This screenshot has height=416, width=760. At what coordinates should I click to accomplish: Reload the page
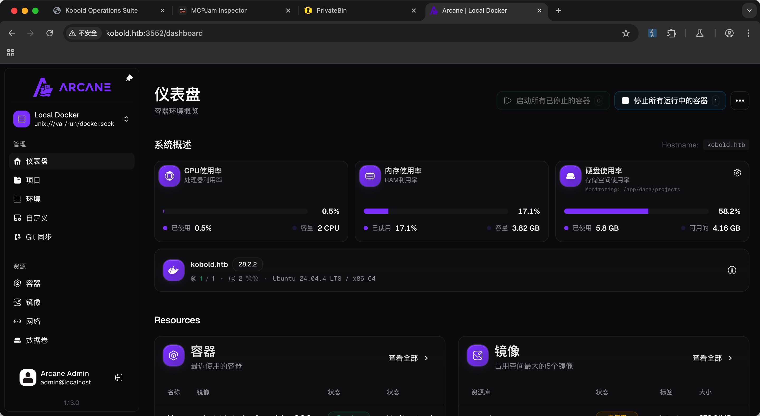tap(50, 33)
